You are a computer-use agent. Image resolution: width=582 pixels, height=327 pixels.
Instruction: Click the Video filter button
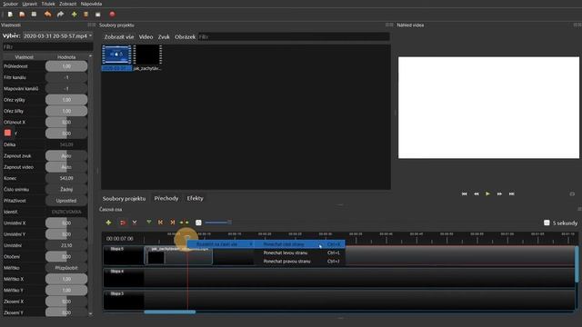coord(145,36)
